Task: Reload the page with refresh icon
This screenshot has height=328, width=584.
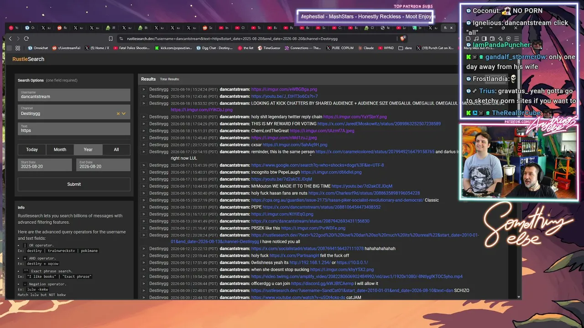Action: (x=26, y=39)
